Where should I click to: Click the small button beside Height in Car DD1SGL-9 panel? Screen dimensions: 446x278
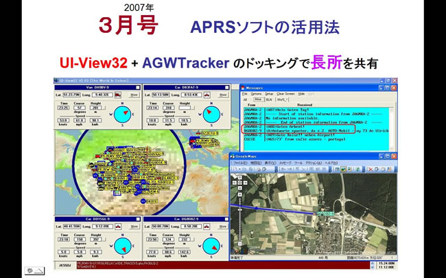[104, 240]
